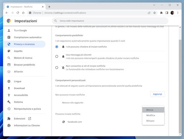Screen dimensions: 184x139
Task: Click the profile avatar in toolbar
Action: click(172, 13)
